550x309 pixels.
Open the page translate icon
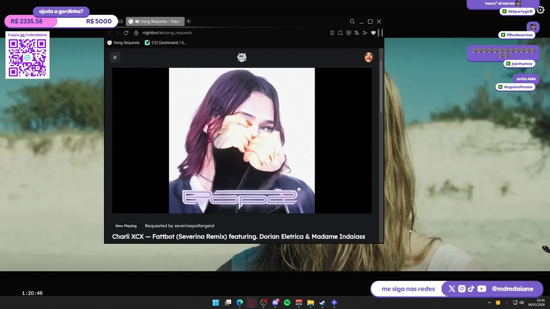point(357,33)
